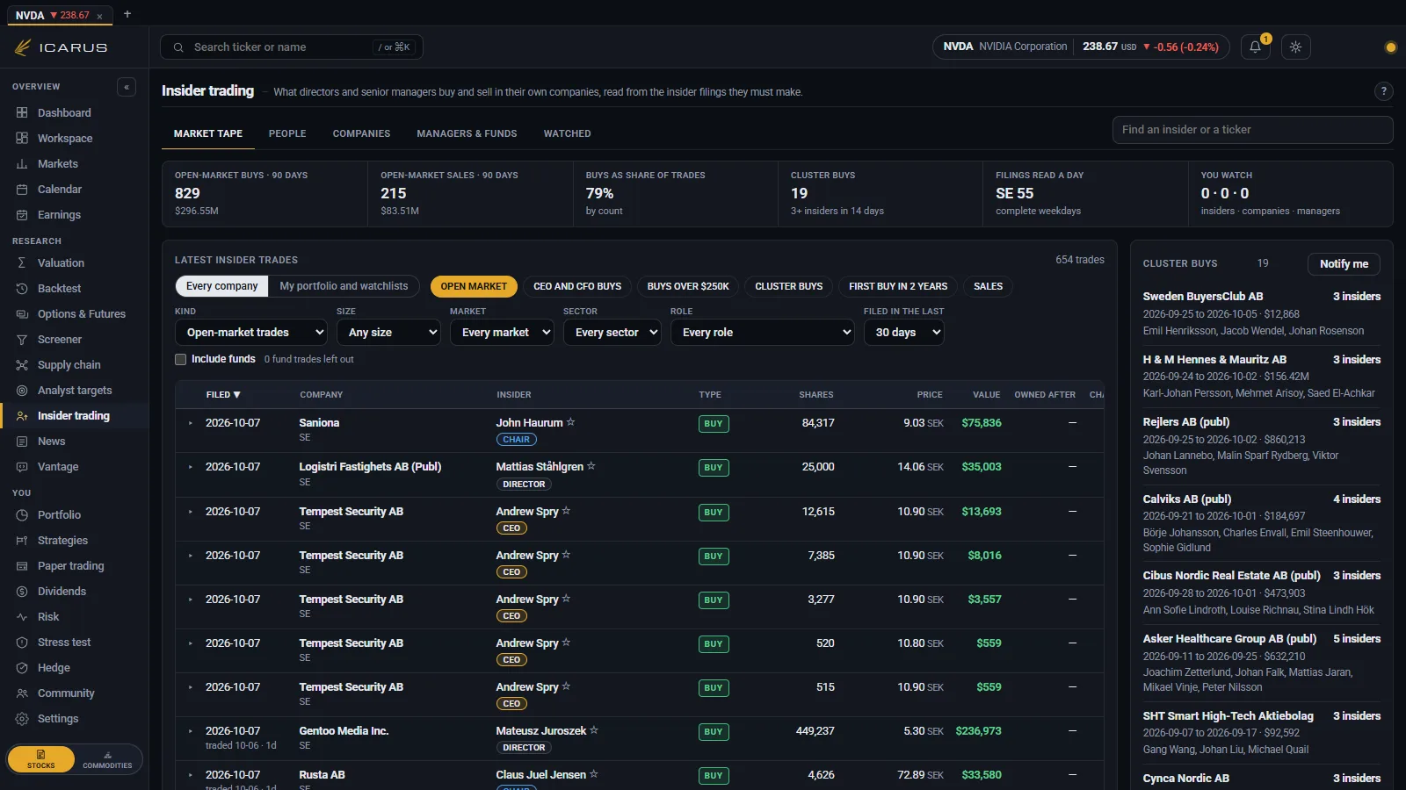The image size is (1406, 790).
Task: Star John Haurum to watch him
Action: point(570,422)
